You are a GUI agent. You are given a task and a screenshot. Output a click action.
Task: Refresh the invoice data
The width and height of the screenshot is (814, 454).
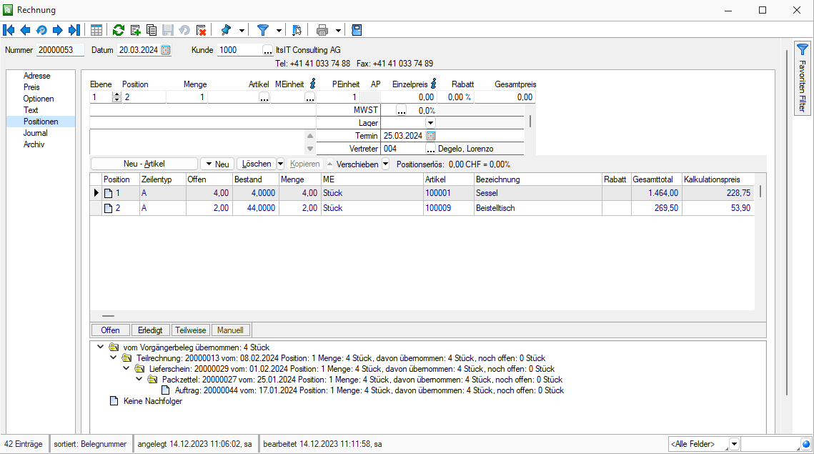pyautogui.click(x=118, y=29)
